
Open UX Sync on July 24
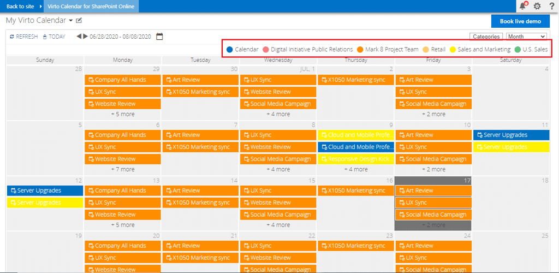tap(433, 258)
